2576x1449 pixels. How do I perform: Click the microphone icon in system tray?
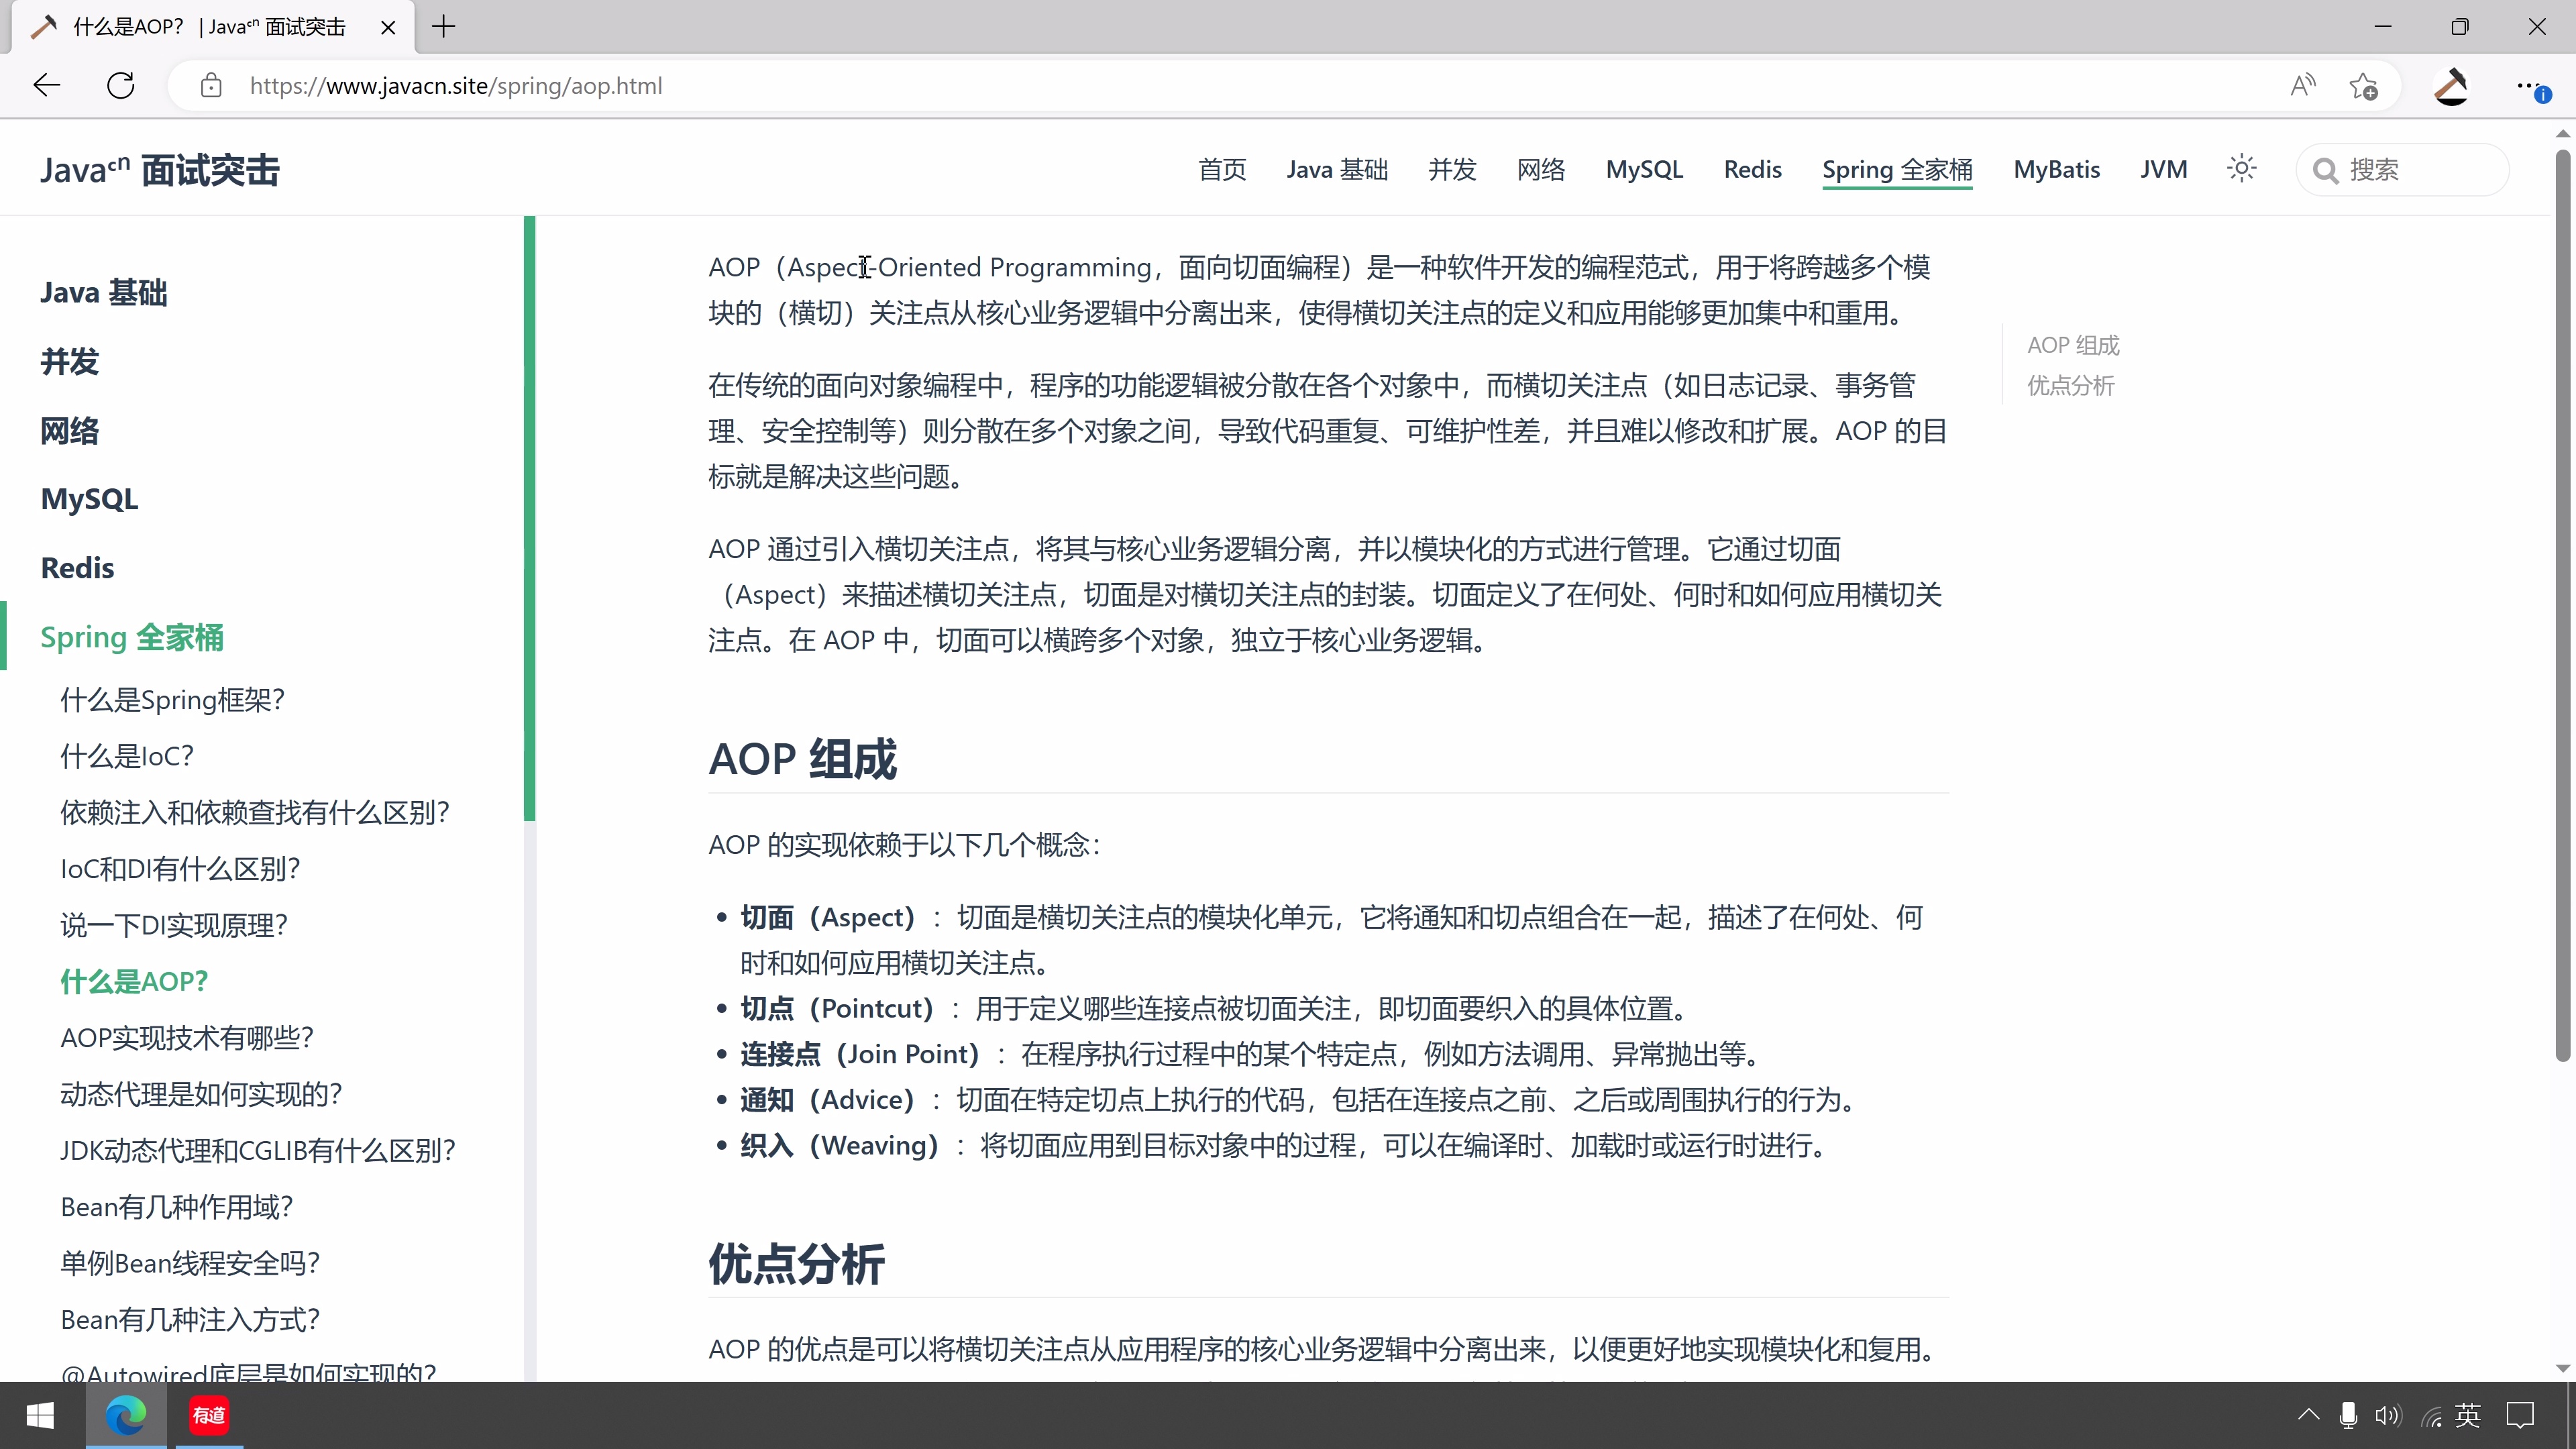(x=2347, y=1415)
